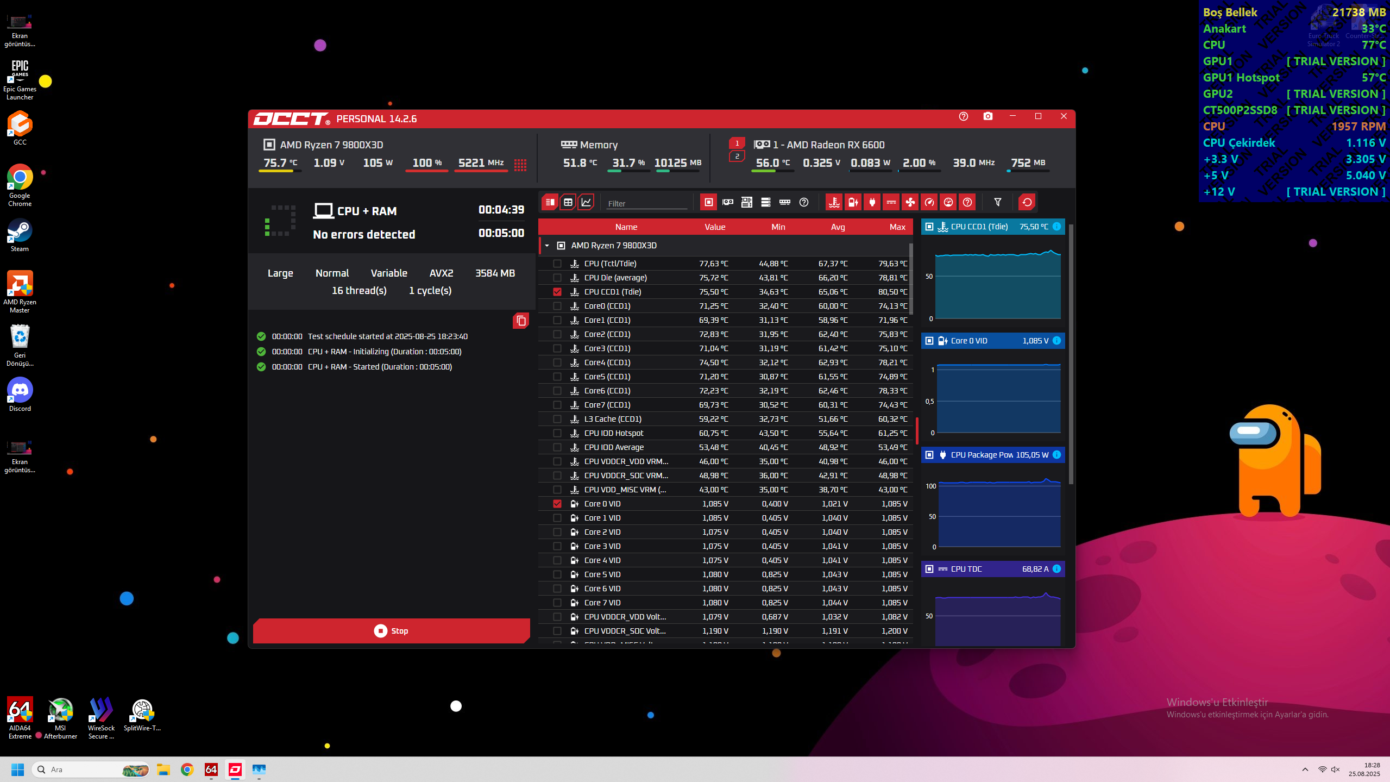Show info for the CPU TDC graph
The width and height of the screenshot is (1390, 782).
tap(1057, 569)
